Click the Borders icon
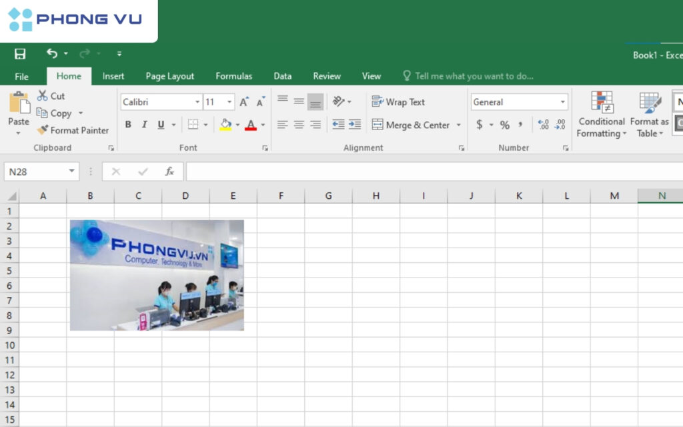Viewport: 683px width, 427px height. pos(193,125)
